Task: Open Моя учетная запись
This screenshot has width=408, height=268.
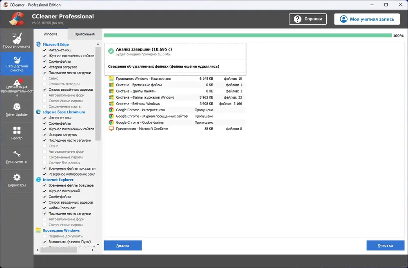Action: click(367, 19)
